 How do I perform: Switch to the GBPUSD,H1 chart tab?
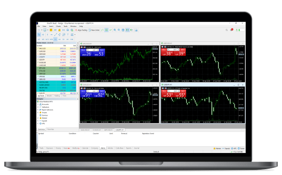pos(108,130)
